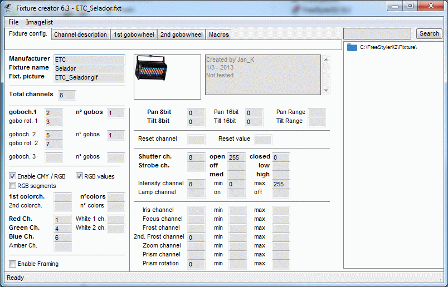Click the ETC Selador fixture picture
Screen dimensions: 448x287
(151, 68)
